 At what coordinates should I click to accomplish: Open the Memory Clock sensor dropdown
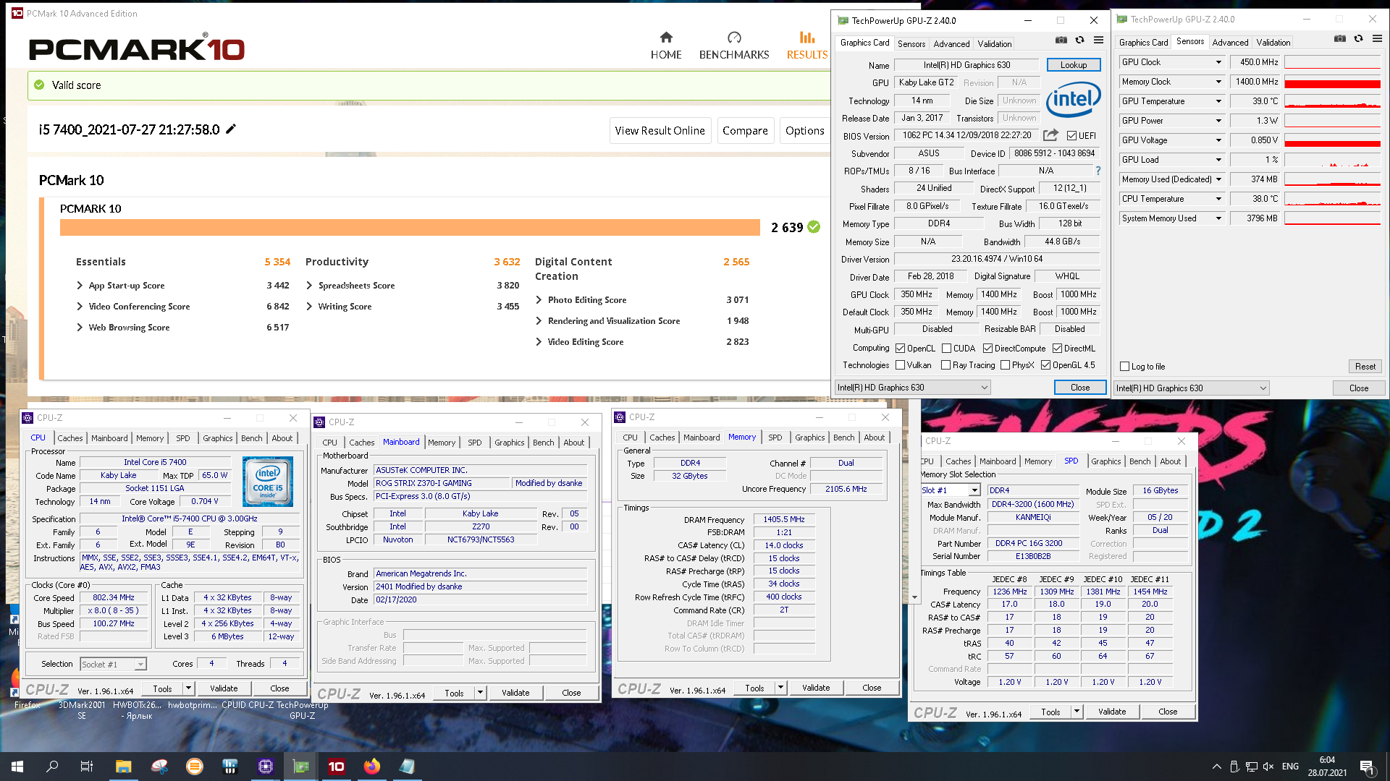(1218, 82)
